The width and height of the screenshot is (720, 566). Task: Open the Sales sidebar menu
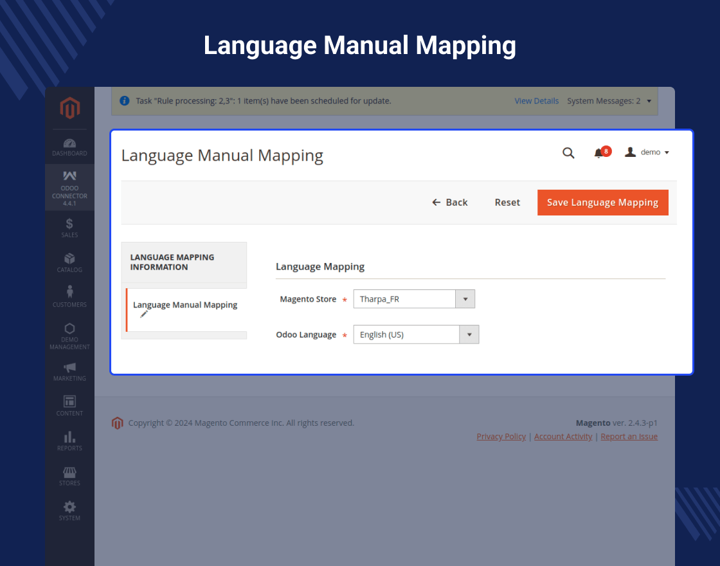tap(70, 228)
